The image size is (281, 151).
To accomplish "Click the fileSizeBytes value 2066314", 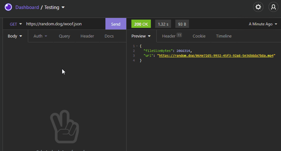I will coord(183,51).
